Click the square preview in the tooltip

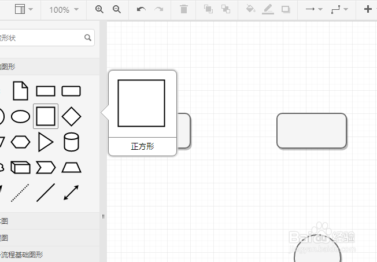pyautogui.click(x=141, y=103)
